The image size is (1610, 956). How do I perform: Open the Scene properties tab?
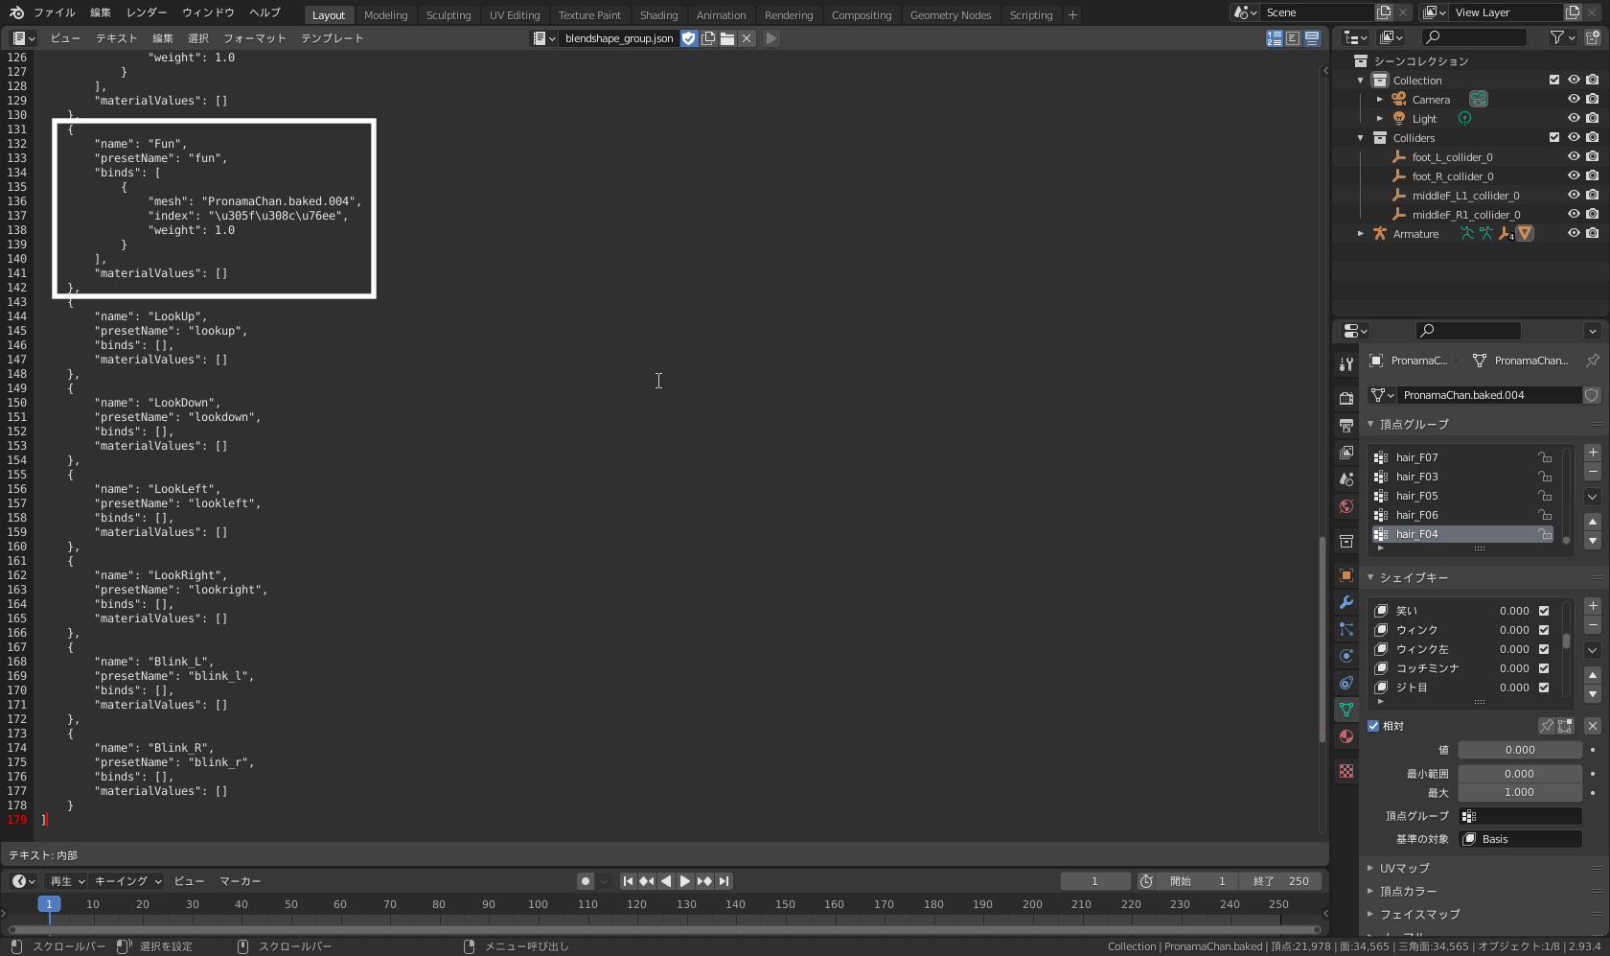[1346, 478]
